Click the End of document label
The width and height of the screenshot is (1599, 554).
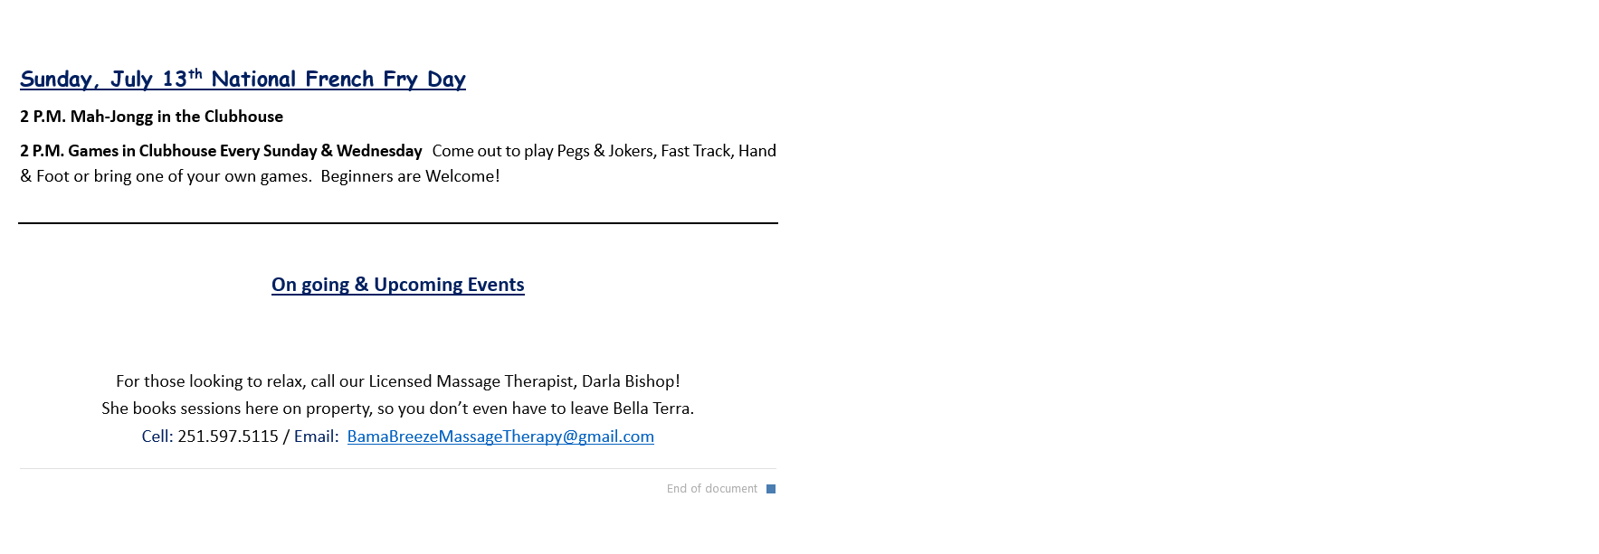(712, 489)
